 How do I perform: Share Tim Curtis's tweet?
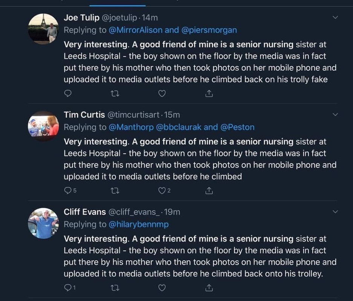tap(209, 191)
